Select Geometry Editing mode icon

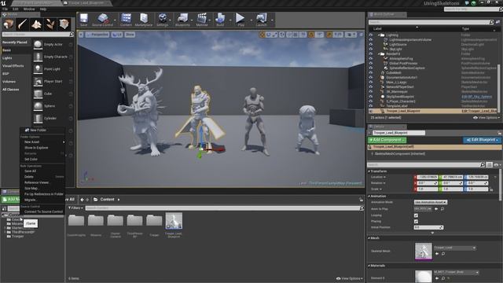coord(64,24)
